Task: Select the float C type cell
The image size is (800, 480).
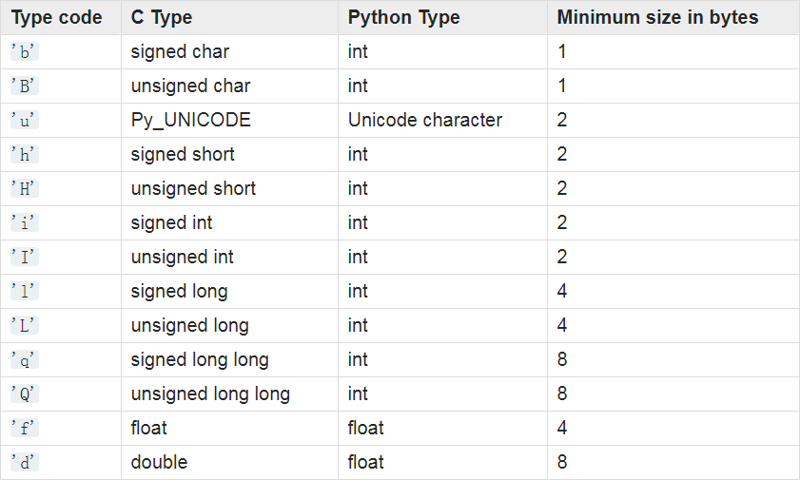Action: 148,429
